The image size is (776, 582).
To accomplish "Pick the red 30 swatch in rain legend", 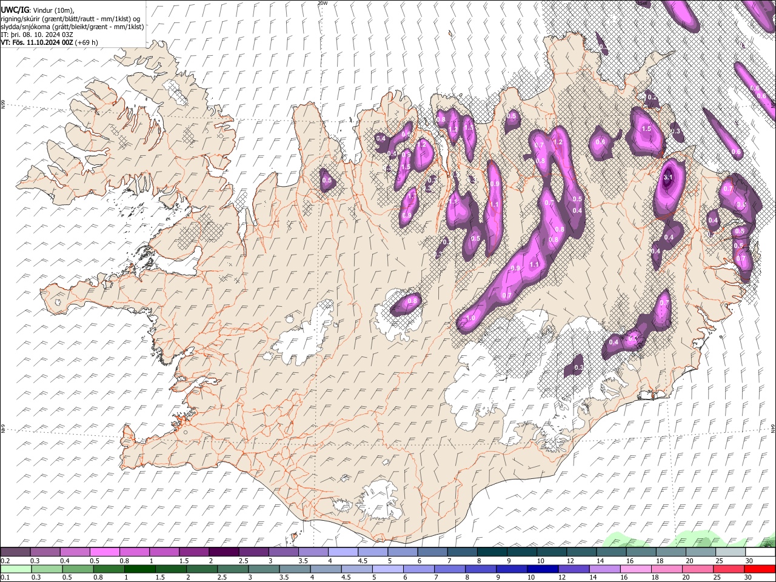I will pyautogui.click(x=760, y=569).
